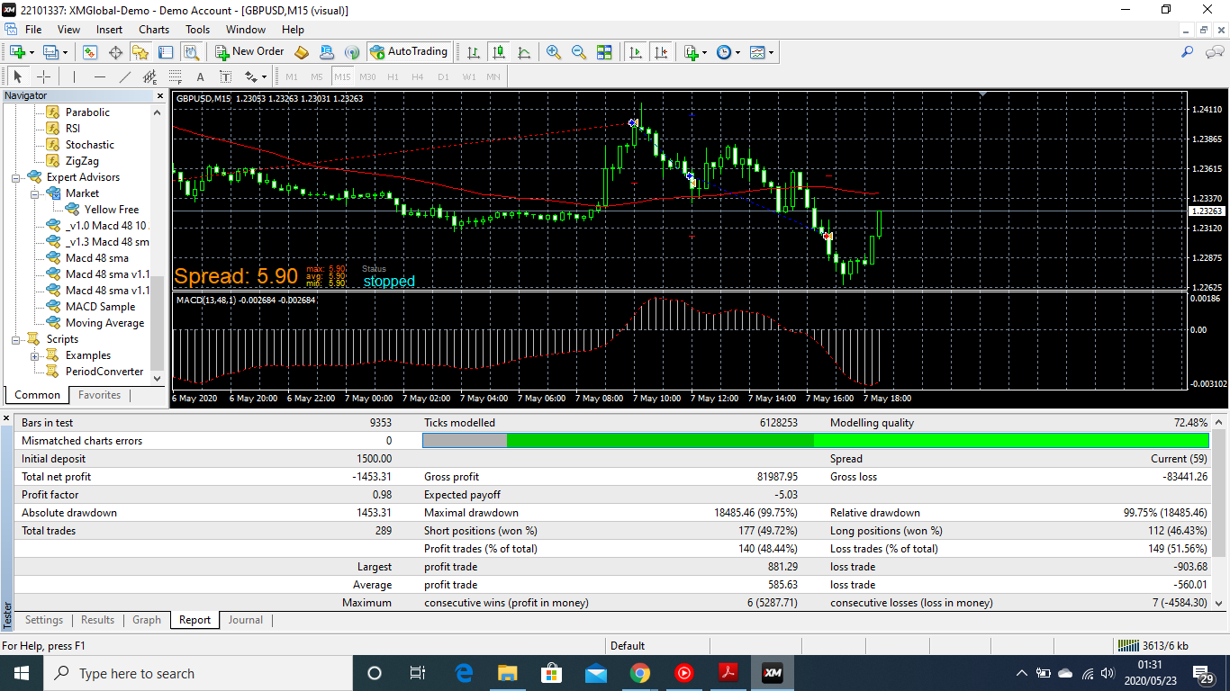Open search with the magnifier icon
1230x691 pixels.
click(x=1188, y=52)
